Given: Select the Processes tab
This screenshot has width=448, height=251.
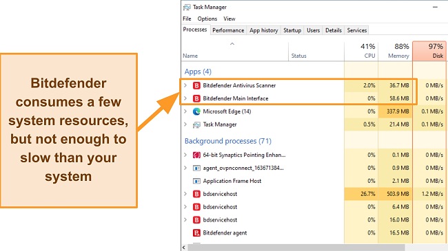Looking at the screenshot, I should (x=195, y=30).
